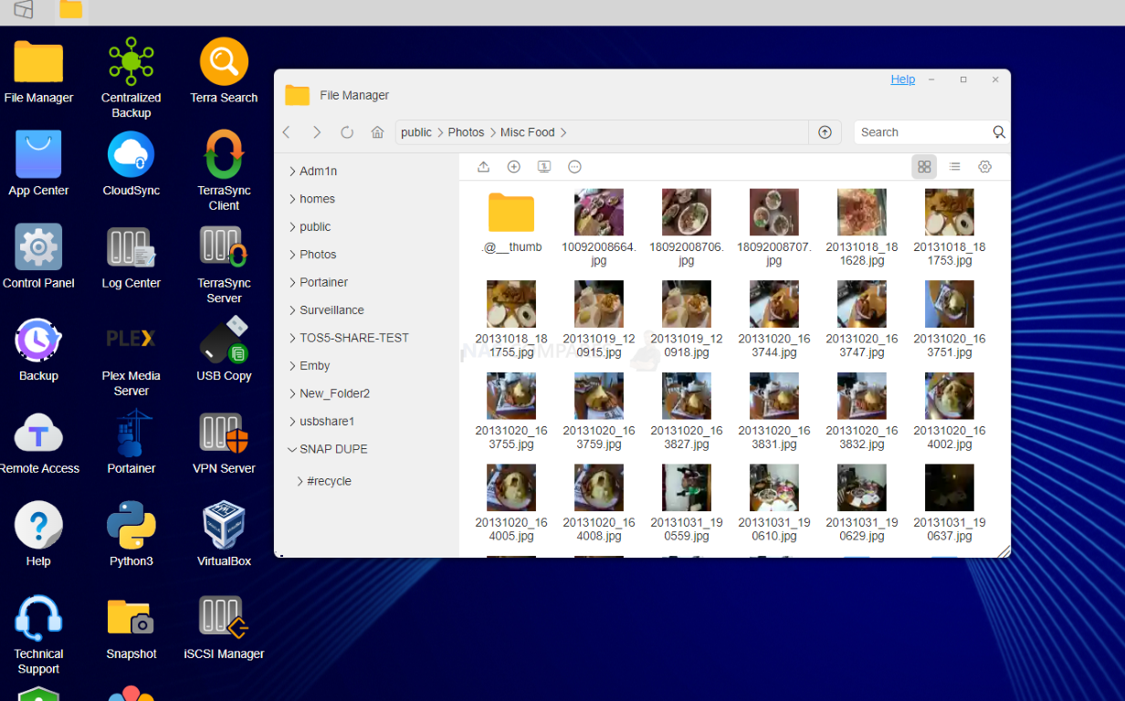The image size is (1125, 701).
Task: Open File Manager settings gear
Action: [984, 167]
